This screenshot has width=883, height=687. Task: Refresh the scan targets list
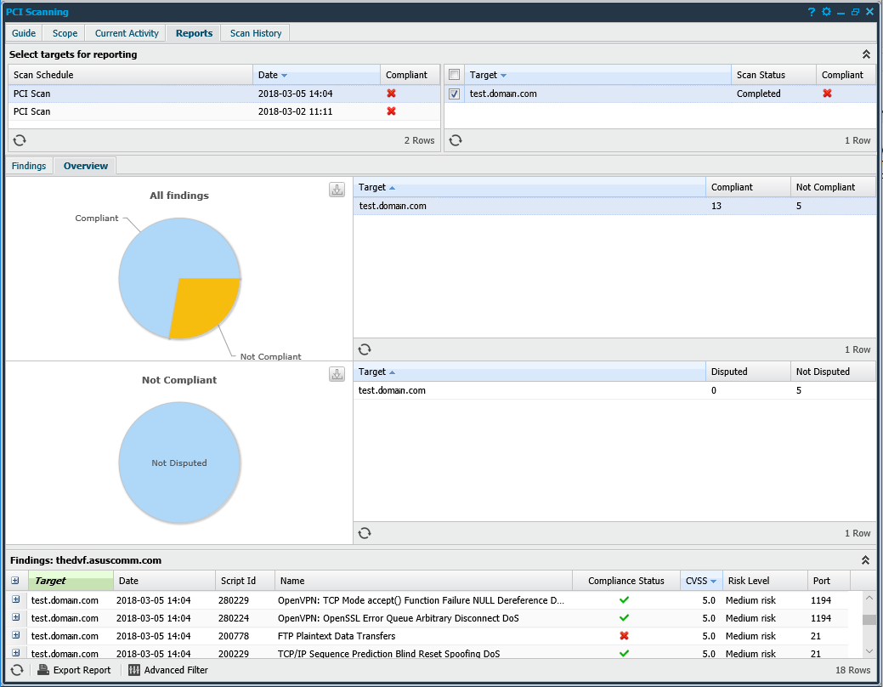pyautogui.click(x=456, y=140)
